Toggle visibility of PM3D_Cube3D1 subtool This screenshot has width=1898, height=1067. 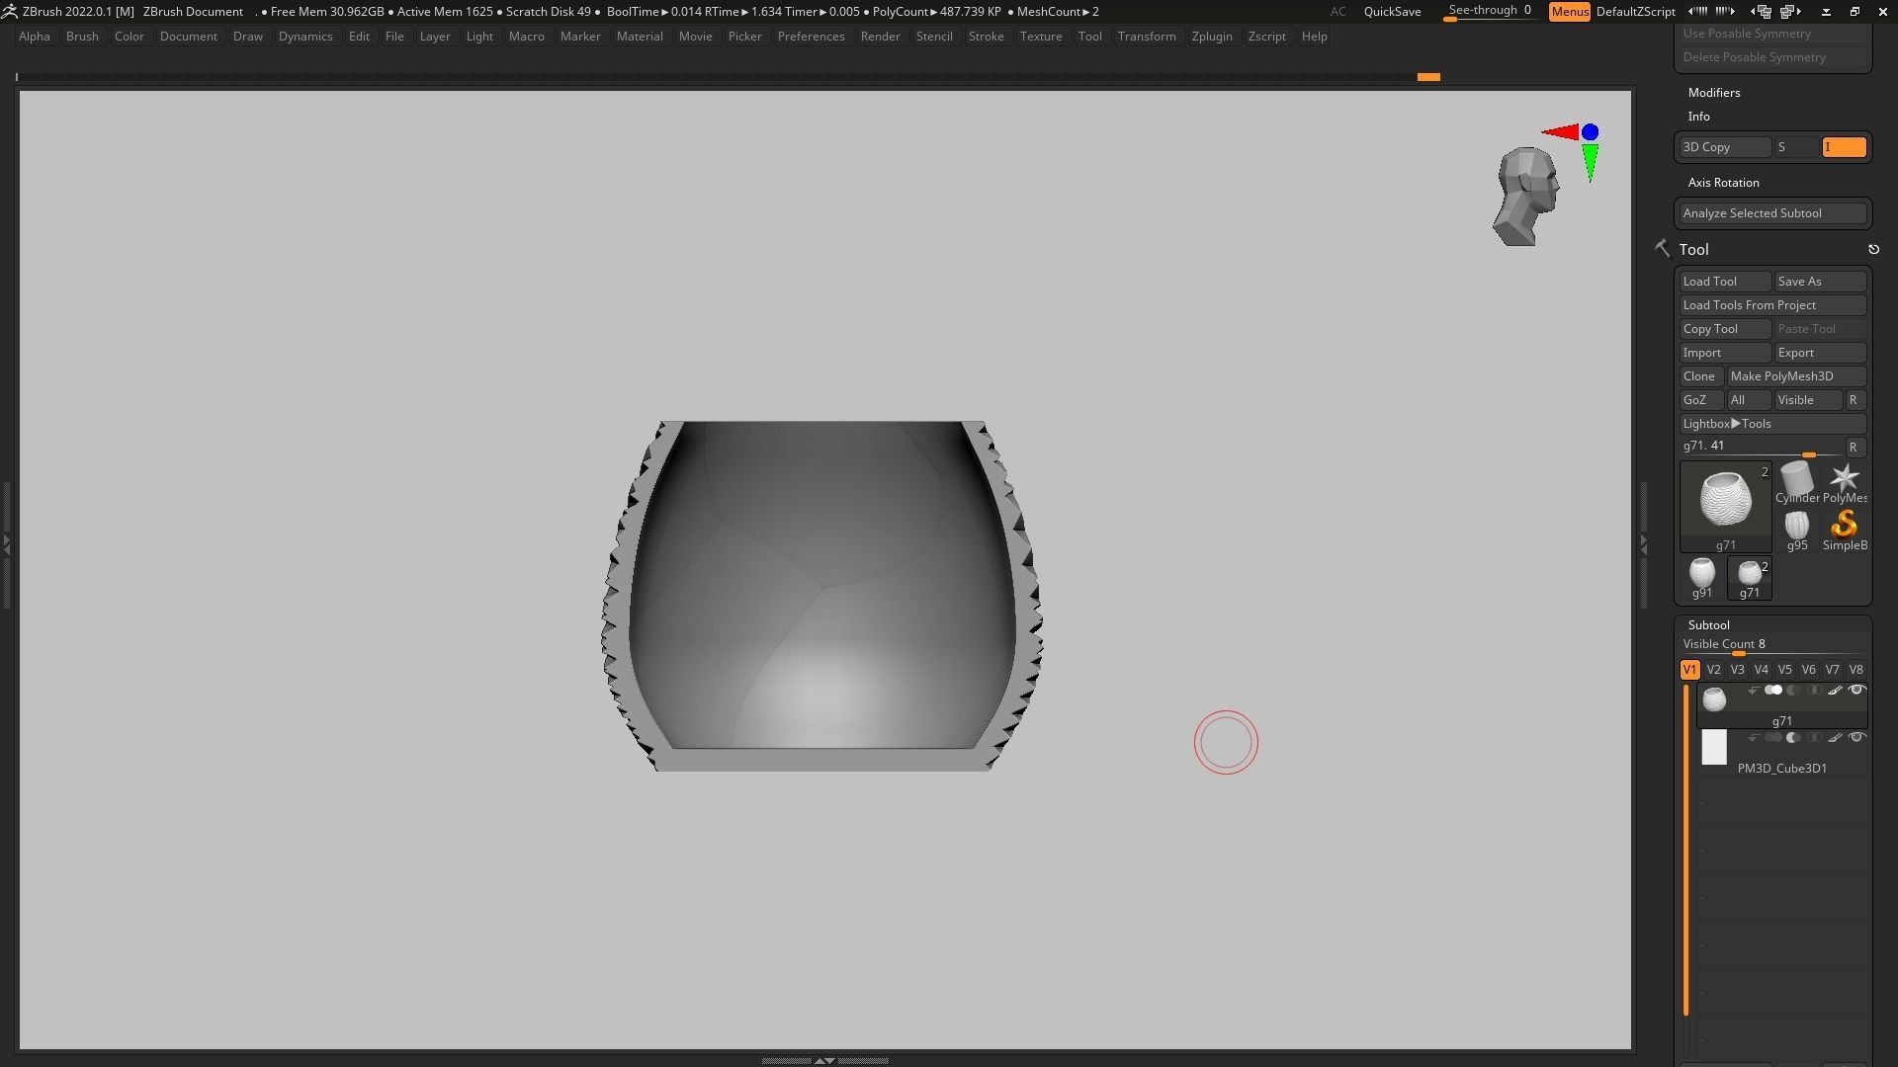tap(1856, 738)
